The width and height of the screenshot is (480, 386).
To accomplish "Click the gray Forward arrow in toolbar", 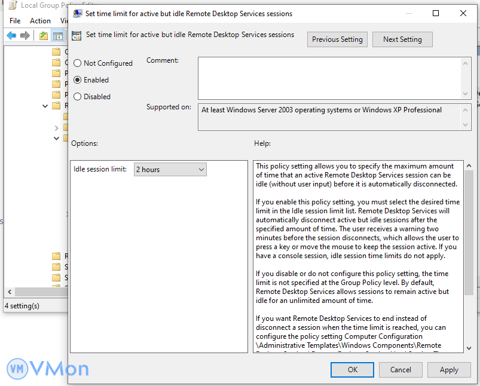I will [x=25, y=36].
